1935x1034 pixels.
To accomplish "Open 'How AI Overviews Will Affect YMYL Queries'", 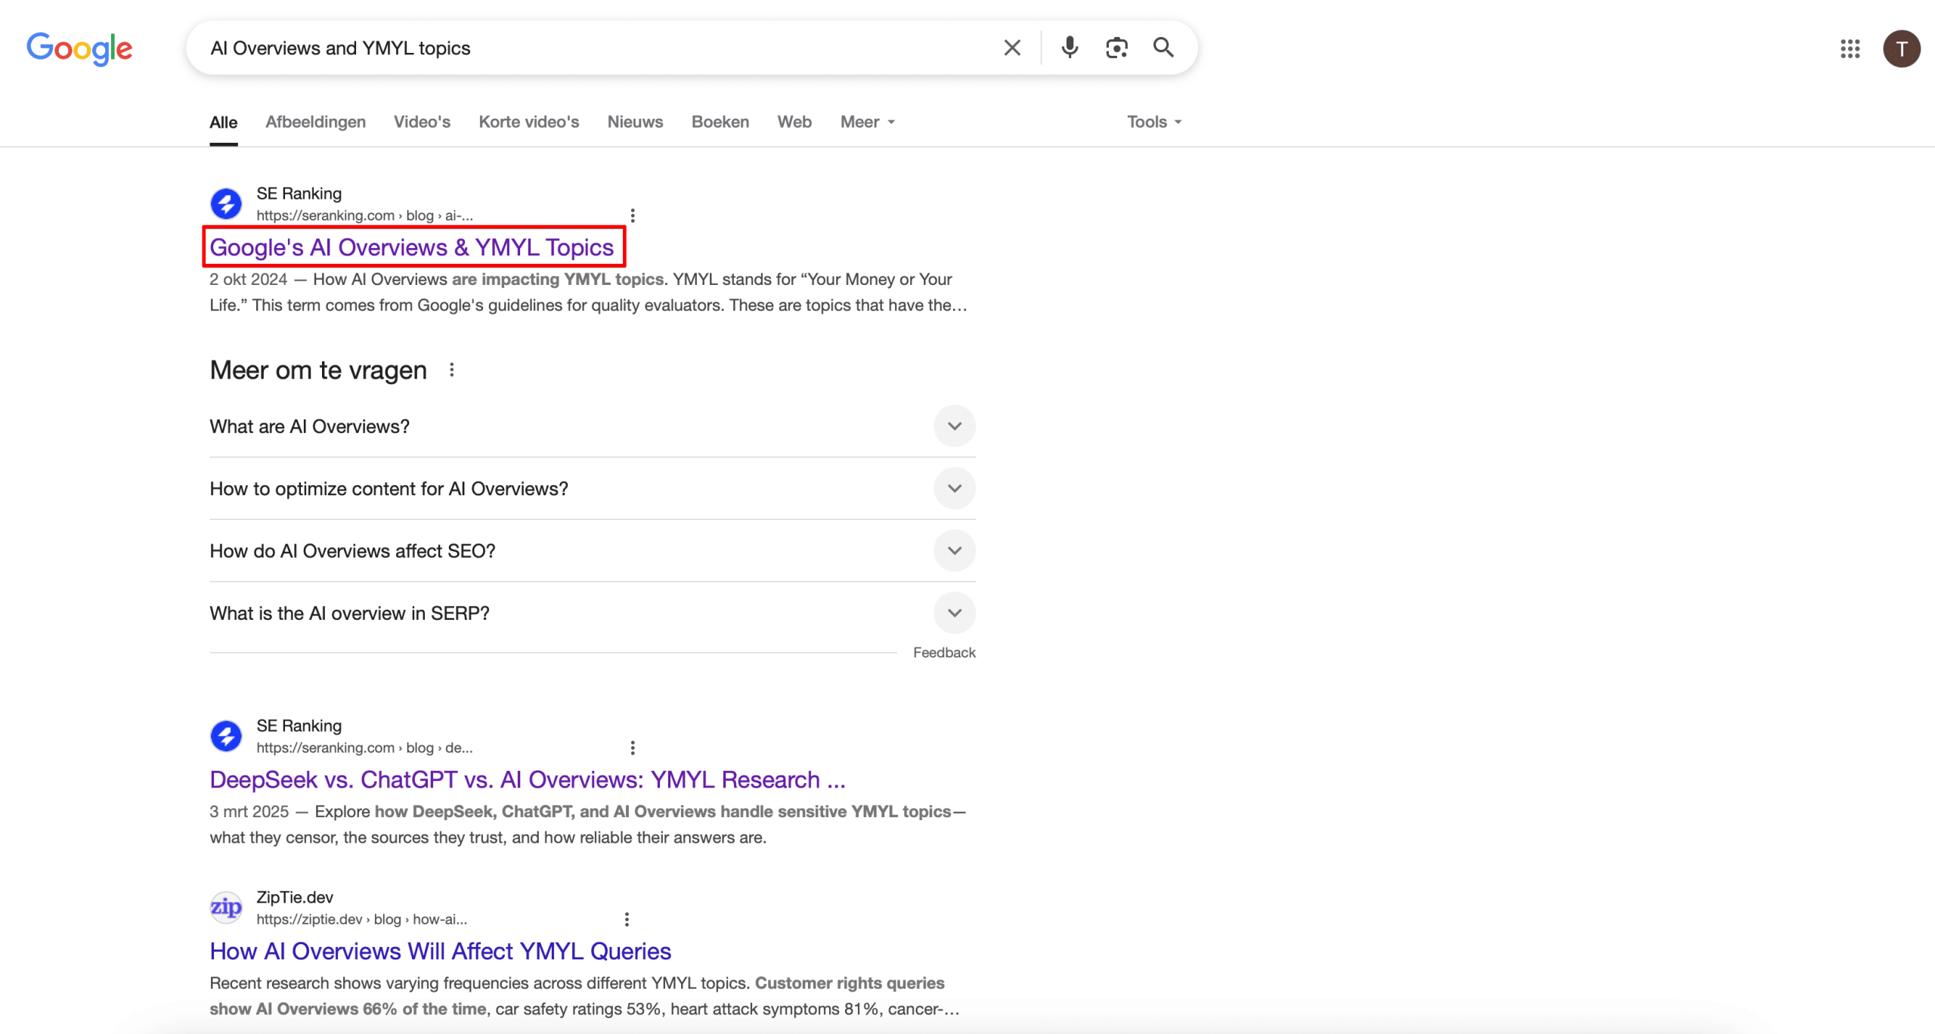I will tap(440, 951).
